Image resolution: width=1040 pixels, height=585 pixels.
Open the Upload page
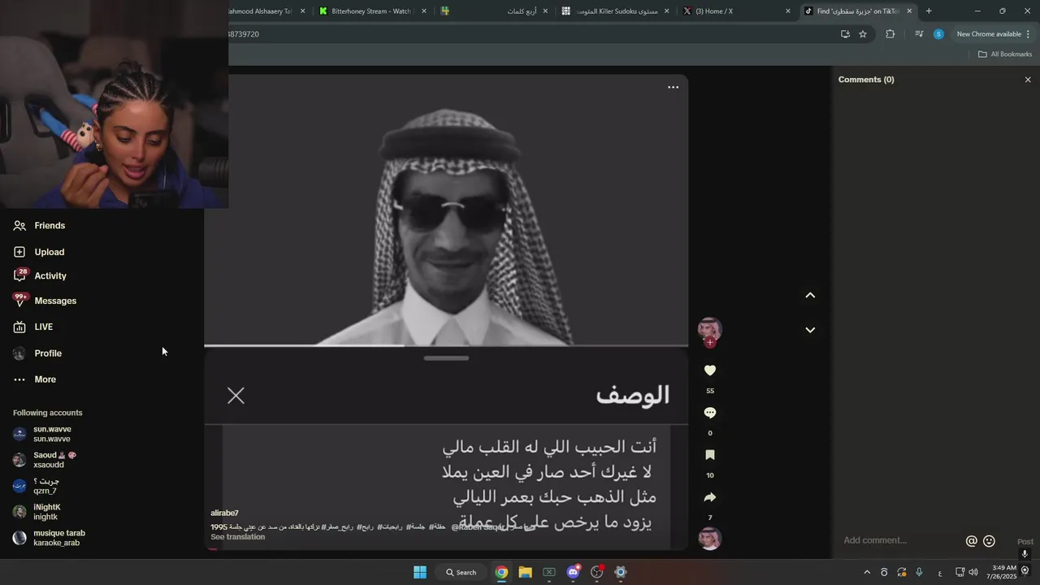pos(39,252)
